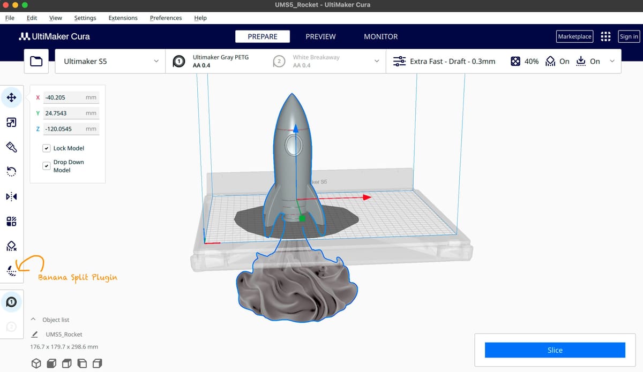The image size is (643, 372).
Task: Open Per Model Settings tool
Action: [11, 221]
